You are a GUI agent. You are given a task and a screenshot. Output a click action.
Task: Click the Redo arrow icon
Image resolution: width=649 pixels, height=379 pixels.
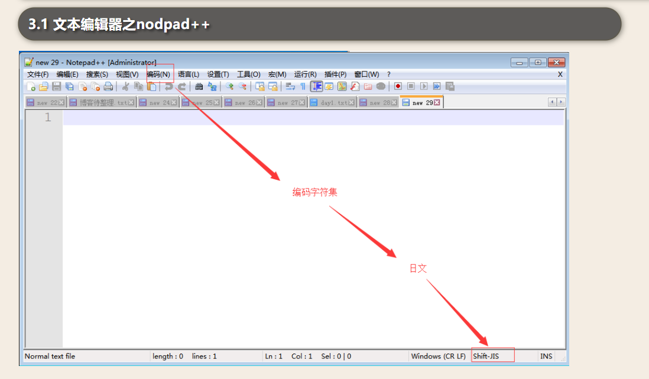tap(181, 86)
